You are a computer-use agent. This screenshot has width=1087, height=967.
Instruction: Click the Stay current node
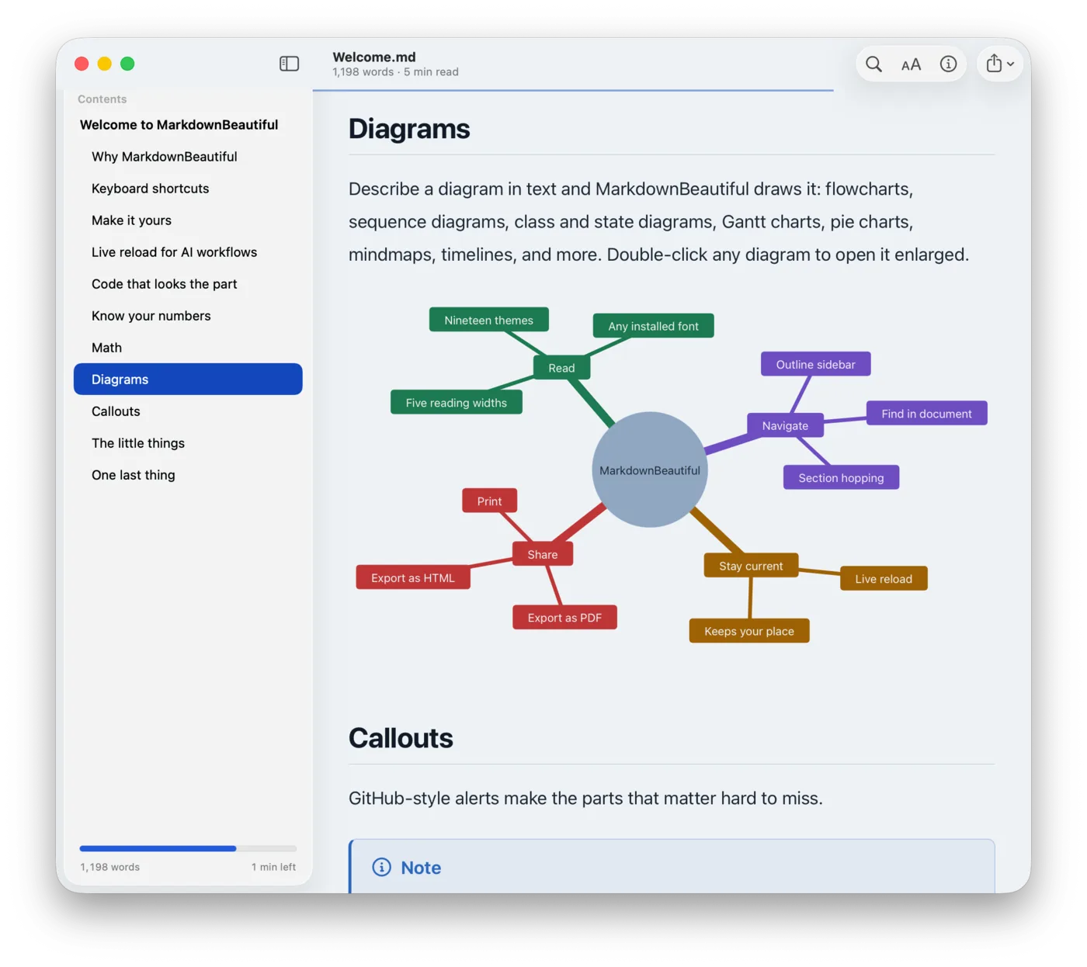(x=751, y=566)
